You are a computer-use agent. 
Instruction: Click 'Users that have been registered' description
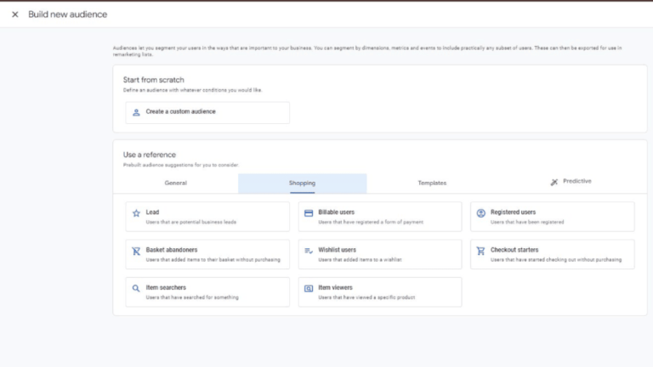[x=527, y=223]
